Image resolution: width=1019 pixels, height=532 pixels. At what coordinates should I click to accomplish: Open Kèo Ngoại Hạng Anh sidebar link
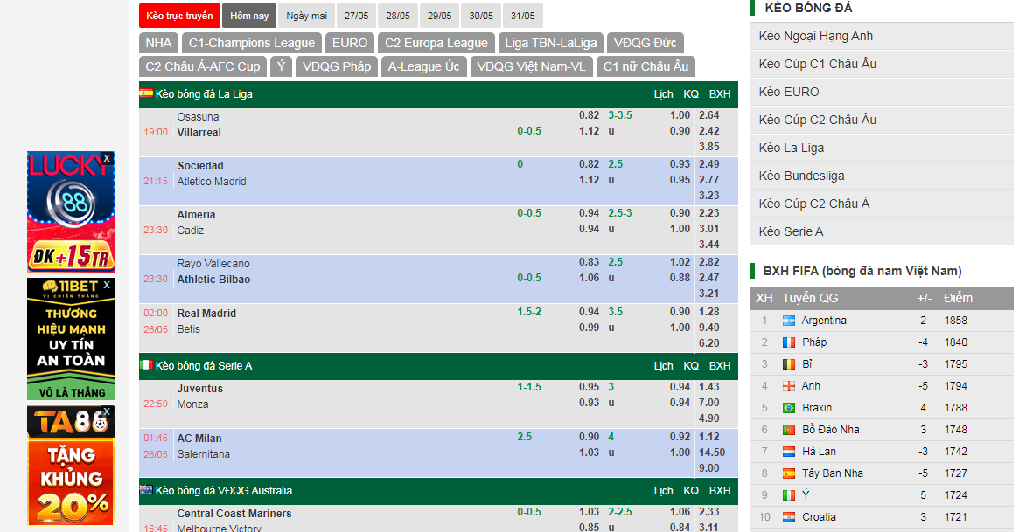click(816, 36)
